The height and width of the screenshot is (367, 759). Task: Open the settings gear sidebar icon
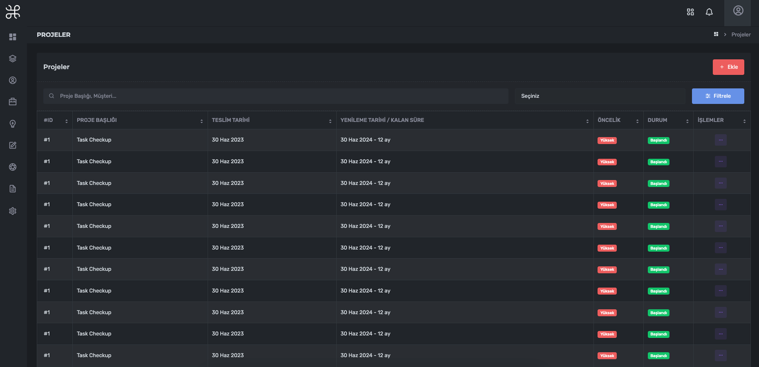pos(13,211)
